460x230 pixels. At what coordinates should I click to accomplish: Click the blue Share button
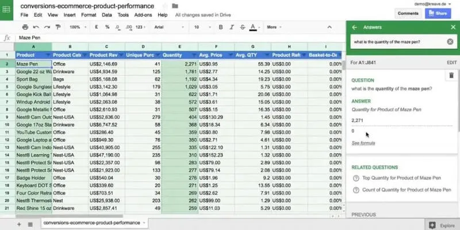tap(438, 13)
